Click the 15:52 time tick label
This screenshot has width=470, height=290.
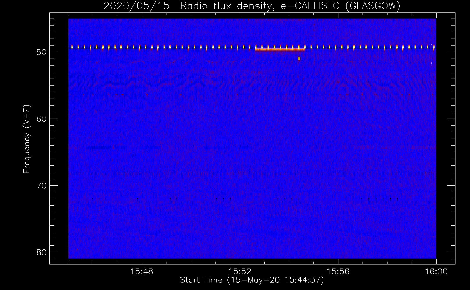[240, 272]
